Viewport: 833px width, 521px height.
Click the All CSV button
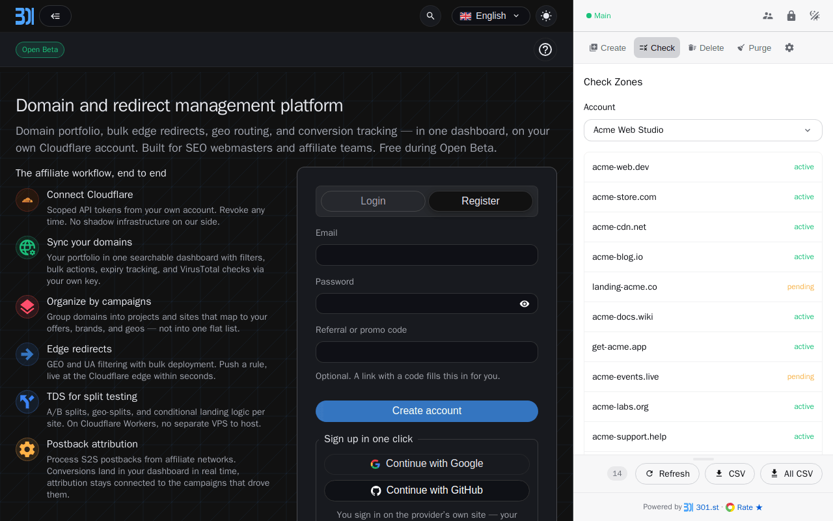tap(791, 473)
